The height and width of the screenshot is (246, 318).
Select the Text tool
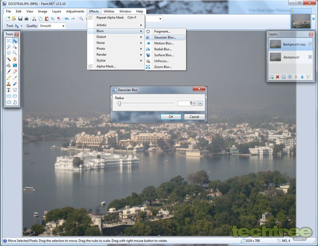pos(9,90)
